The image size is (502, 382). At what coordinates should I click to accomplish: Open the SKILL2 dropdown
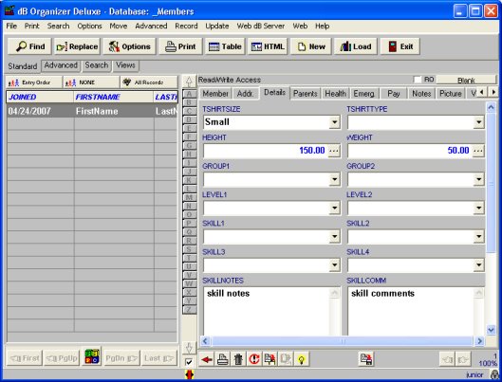point(478,237)
